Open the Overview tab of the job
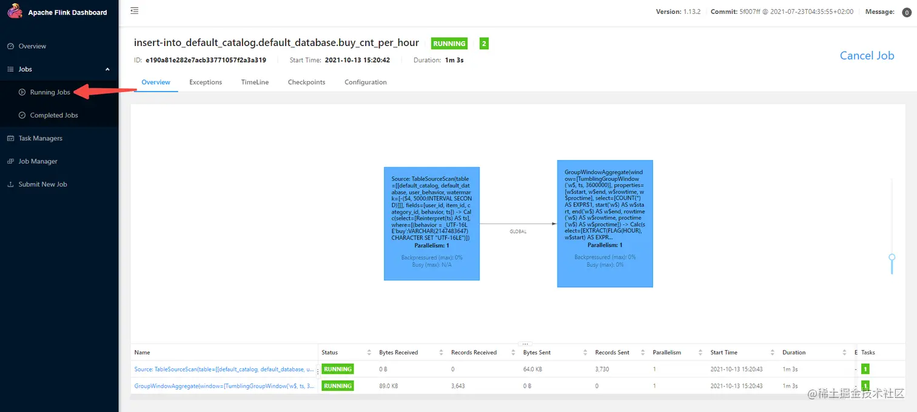Viewport: 917px width, 412px height. (156, 82)
